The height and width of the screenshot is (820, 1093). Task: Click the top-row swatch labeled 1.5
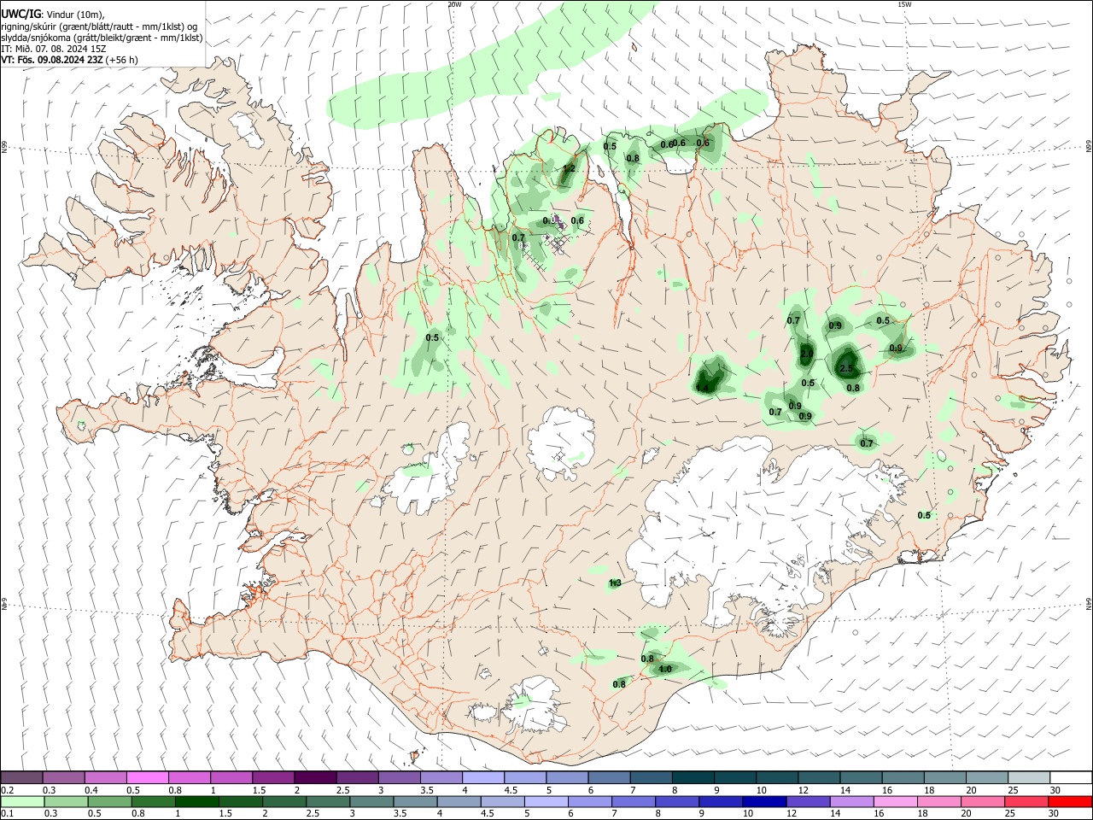pyautogui.click(x=272, y=777)
